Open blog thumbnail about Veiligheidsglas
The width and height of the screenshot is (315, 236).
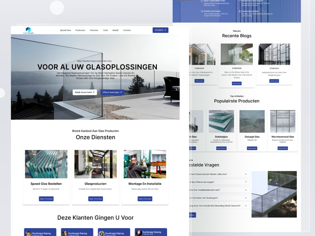pyautogui.click(x=274, y=54)
